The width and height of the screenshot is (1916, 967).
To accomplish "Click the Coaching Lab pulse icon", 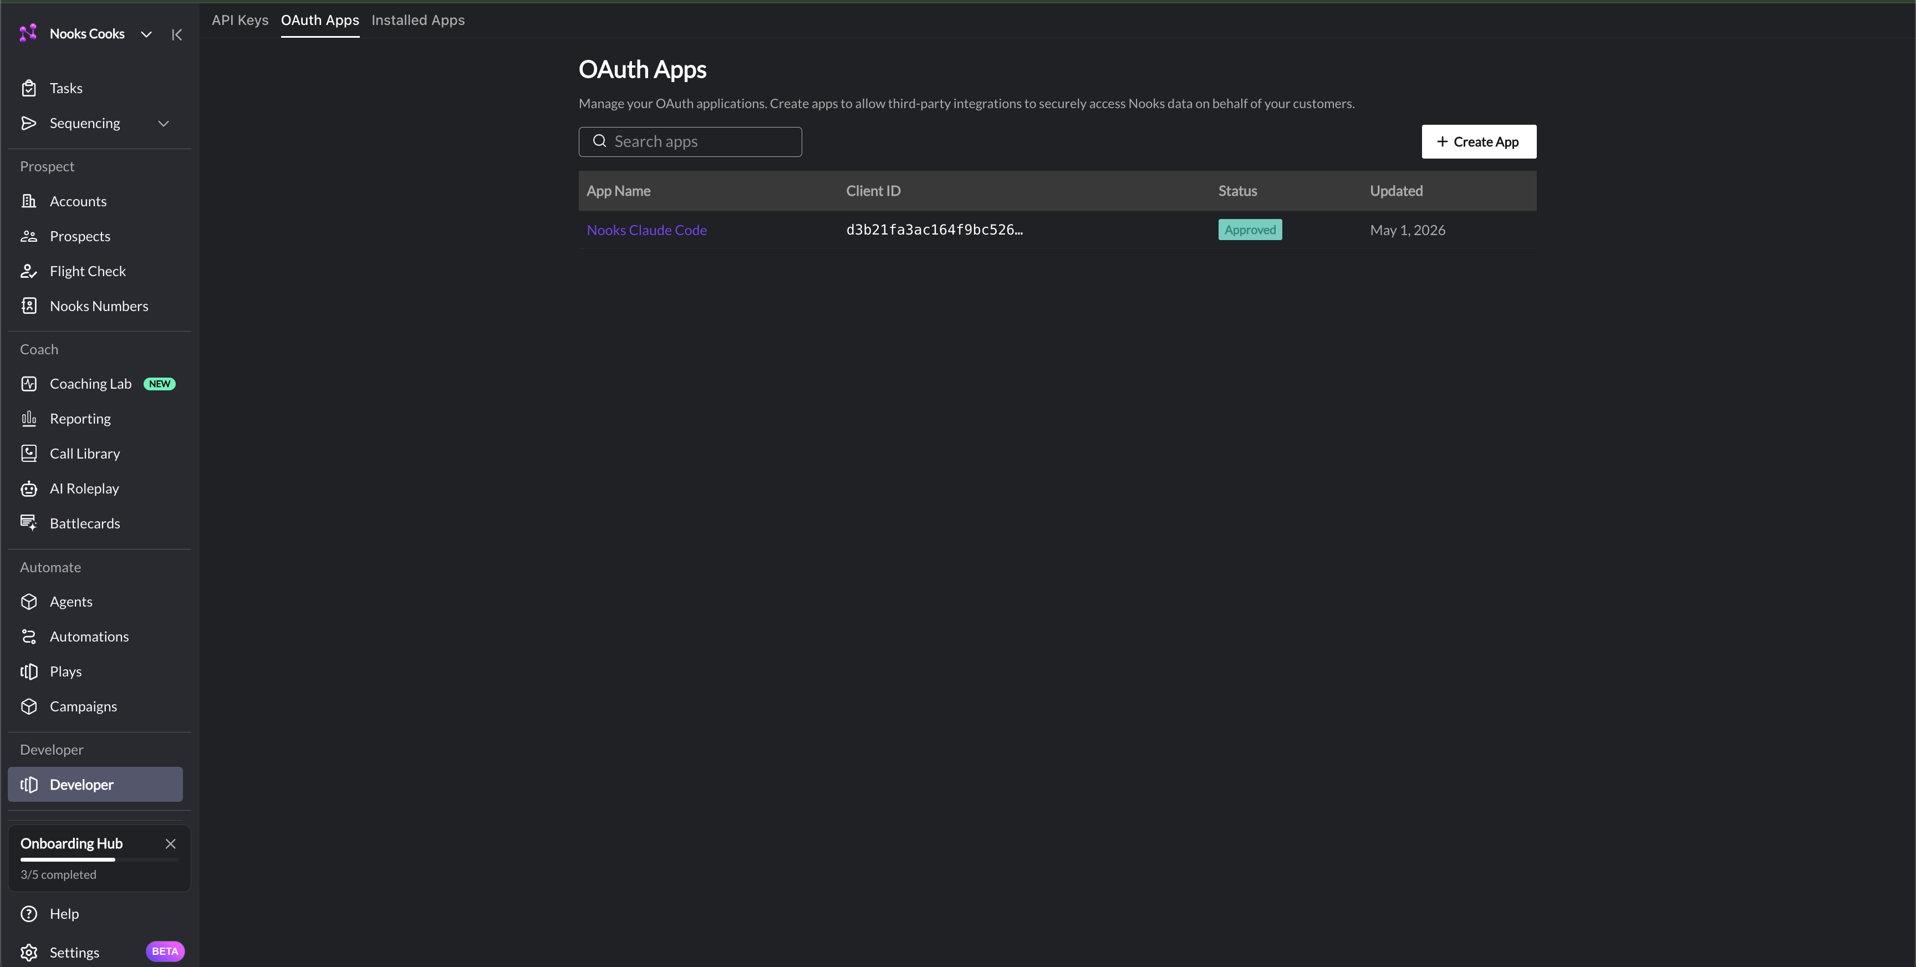I will pyautogui.click(x=29, y=384).
